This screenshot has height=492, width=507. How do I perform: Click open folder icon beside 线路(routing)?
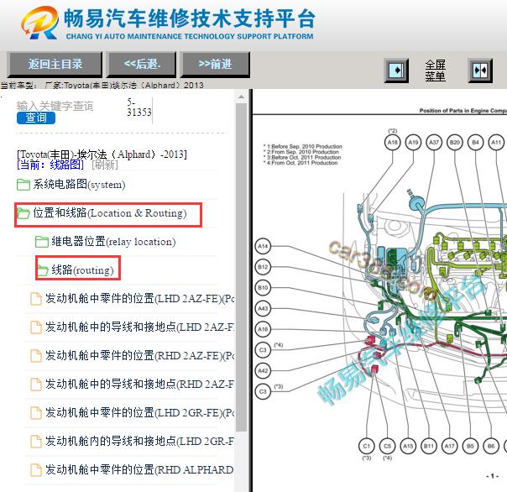click(x=43, y=270)
